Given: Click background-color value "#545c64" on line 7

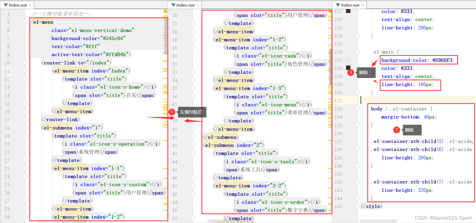Looking at the screenshot, I should [x=113, y=38].
